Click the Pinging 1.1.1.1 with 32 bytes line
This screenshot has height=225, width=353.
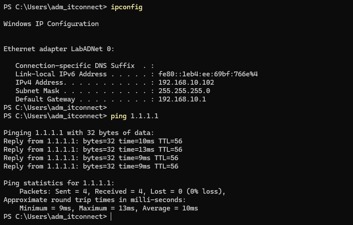coord(79,133)
